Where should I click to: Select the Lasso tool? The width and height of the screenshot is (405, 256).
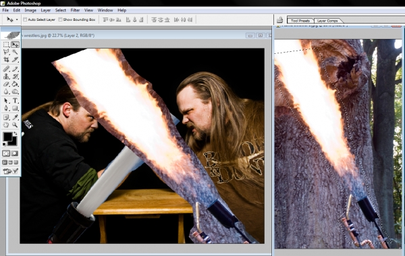(6, 52)
